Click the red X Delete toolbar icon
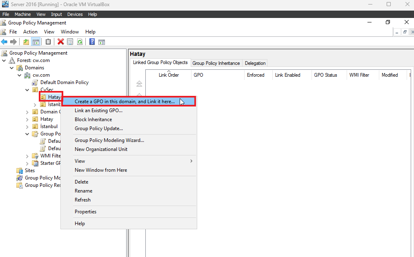 tap(61, 42)
